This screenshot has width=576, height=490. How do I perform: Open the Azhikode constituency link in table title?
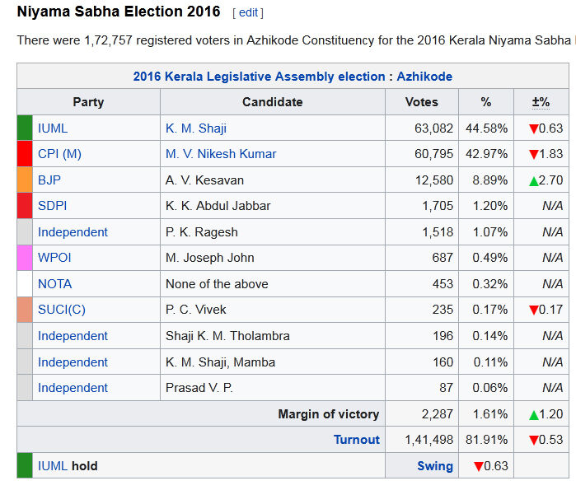tap(424, 77)
